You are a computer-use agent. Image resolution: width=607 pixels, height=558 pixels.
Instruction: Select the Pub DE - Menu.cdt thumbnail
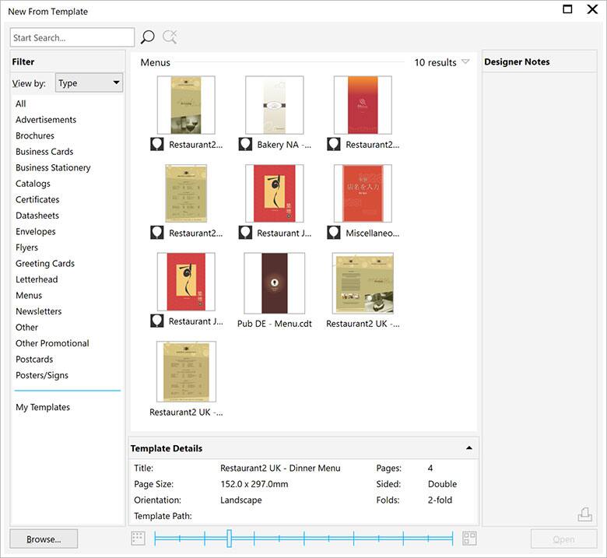pyautogui.click(x=274, y=283)
